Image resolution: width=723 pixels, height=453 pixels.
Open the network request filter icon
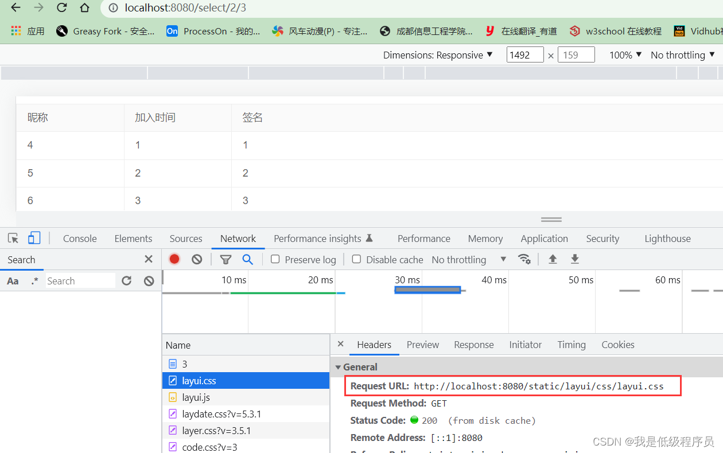226,259
